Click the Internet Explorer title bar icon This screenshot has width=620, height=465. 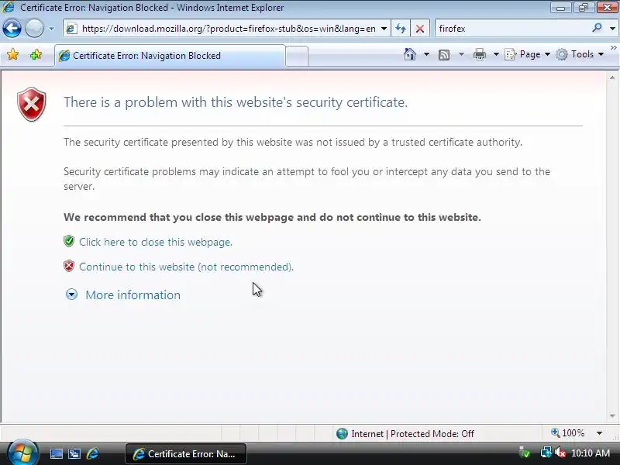click(x=9, y=7)
